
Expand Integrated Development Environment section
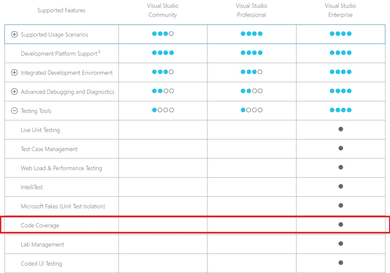coord(14,72)
